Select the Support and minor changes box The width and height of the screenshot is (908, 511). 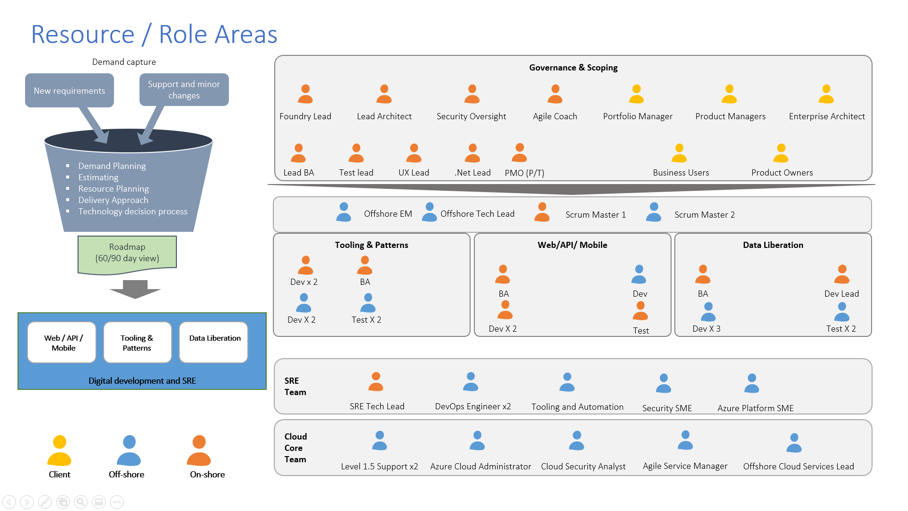pyautogui.click(x=184, y=90)
